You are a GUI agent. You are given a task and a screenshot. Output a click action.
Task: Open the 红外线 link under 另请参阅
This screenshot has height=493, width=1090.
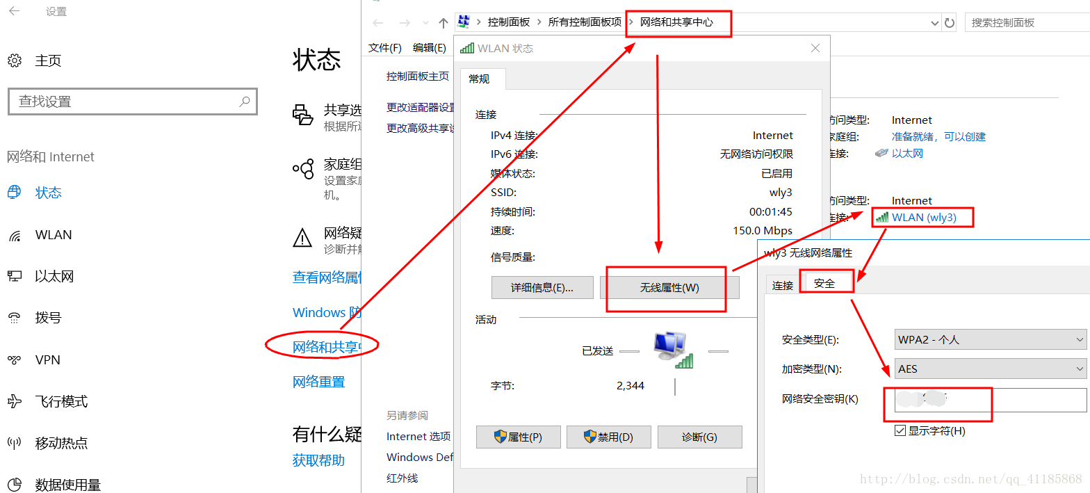tap(402, 478)
